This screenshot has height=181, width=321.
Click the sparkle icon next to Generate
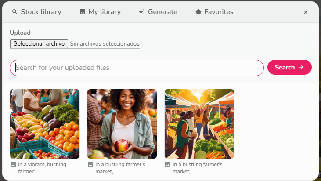[x=142, y=12]
